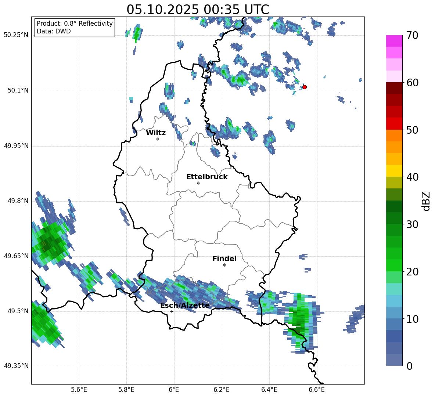Click the 6.4°E longitude label
The height and width of the screenshot is (397, 435).
[x=269, y=390]
